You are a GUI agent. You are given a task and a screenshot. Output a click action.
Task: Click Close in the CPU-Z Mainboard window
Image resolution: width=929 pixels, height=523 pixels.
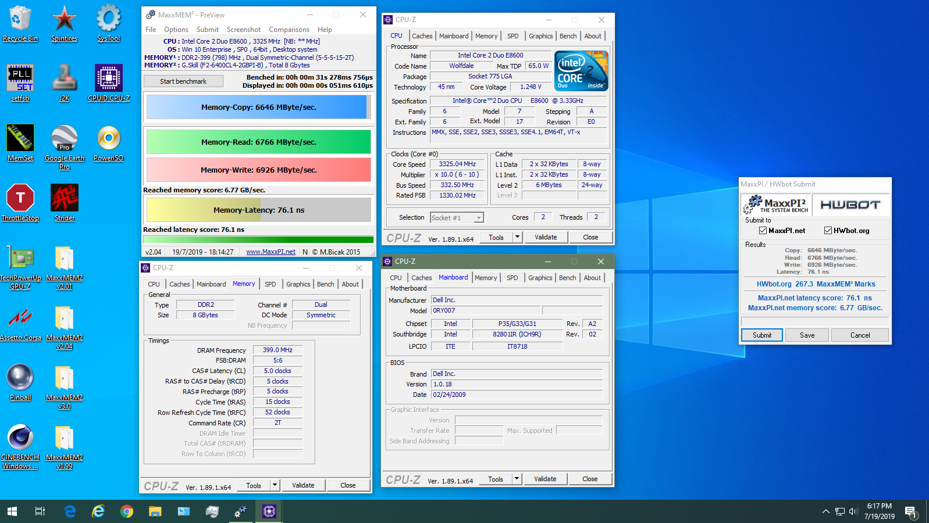[x=590, y=479]
